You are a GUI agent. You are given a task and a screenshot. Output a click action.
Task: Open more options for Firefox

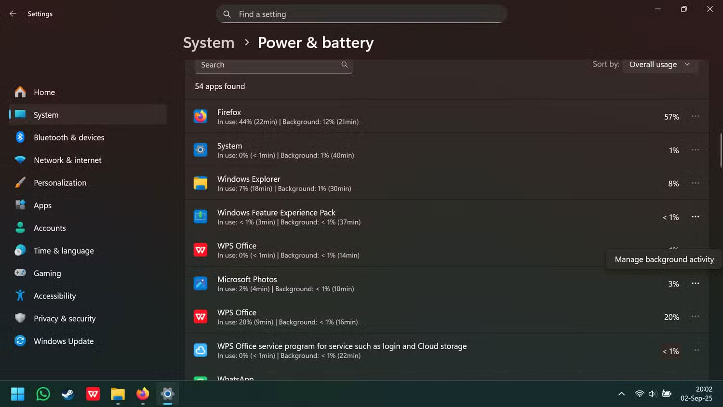click(696, 116)
